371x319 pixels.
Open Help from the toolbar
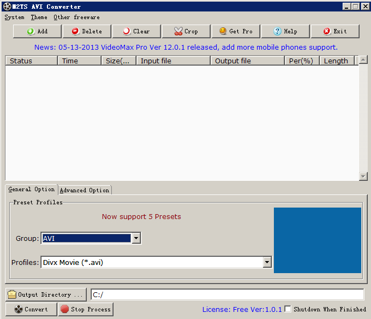pos(285,31)
